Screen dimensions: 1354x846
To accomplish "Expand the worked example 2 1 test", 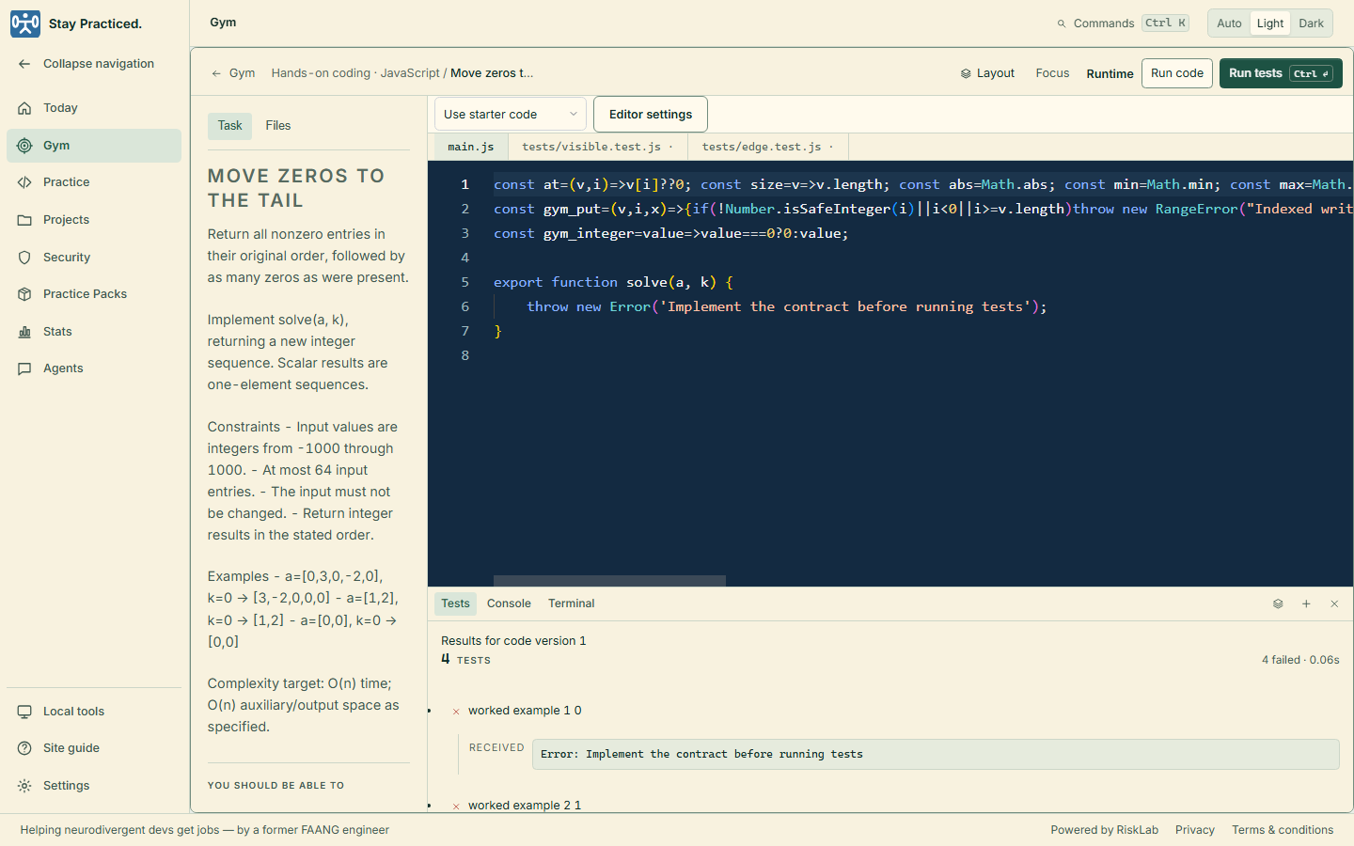I will (525, 806).
